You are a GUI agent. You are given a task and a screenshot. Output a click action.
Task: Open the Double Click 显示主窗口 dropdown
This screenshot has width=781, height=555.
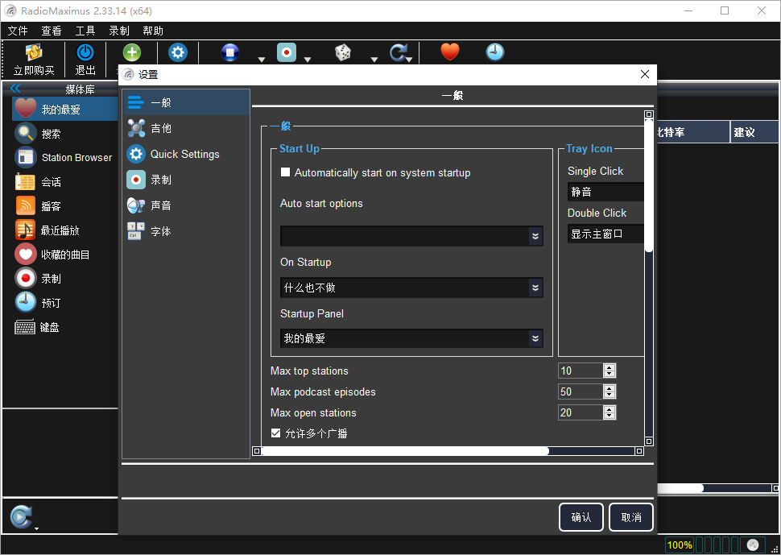coord(605,234)
